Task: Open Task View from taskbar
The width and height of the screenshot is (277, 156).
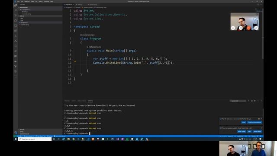Action: (59, 139)
